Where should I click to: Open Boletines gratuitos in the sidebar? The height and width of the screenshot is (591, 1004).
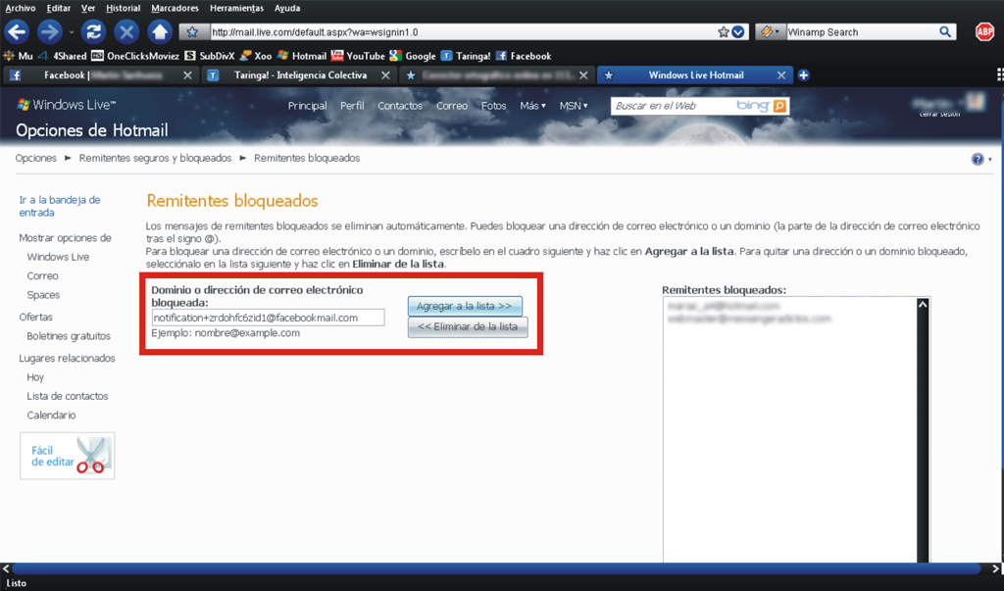[69, 336]
